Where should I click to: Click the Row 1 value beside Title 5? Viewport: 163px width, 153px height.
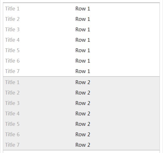(x=83, y=50)
